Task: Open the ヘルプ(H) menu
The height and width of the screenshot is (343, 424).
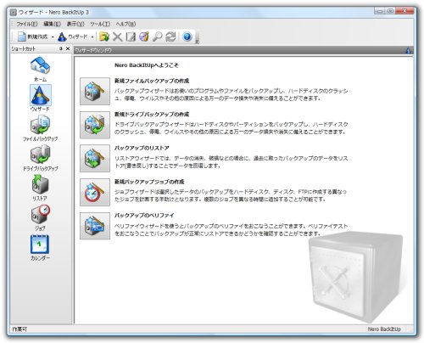Action: pos(126,24)
